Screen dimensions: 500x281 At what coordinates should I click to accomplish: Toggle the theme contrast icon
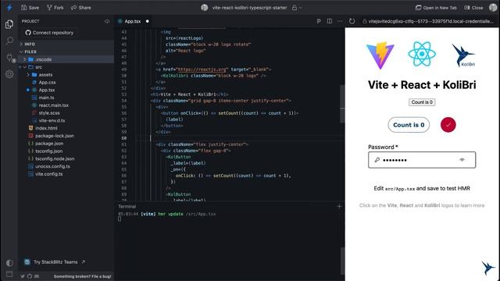(9, 263)
